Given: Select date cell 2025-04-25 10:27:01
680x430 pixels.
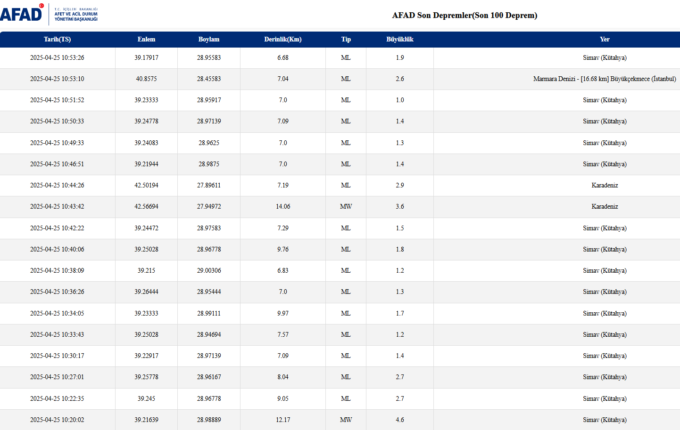Looking at the screenshot, I should 57,377.
